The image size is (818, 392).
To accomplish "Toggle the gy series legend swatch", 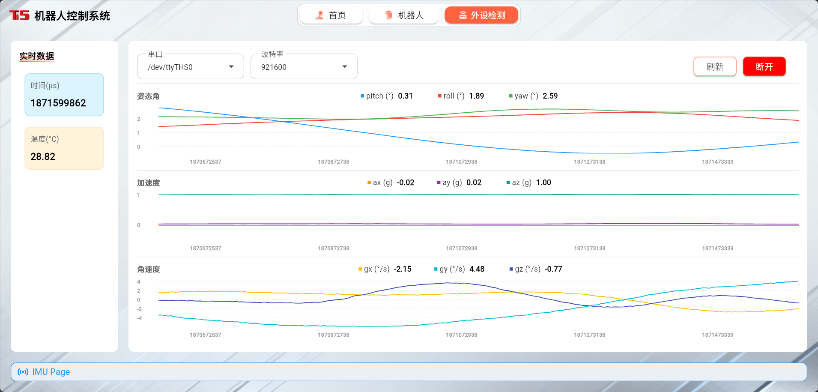I will [436, 269].
